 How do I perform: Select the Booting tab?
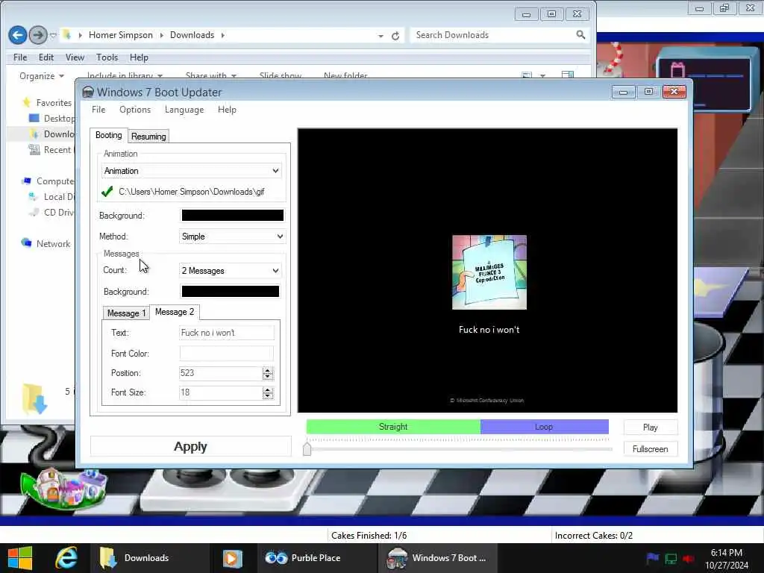tap(109, 136)
